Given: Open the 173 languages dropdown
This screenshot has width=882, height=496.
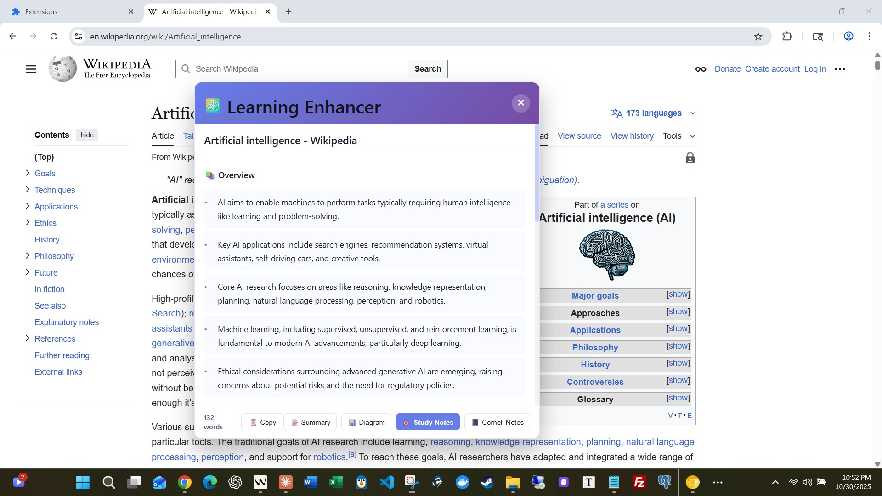Looking at the screenshot, I should point(653,113).
